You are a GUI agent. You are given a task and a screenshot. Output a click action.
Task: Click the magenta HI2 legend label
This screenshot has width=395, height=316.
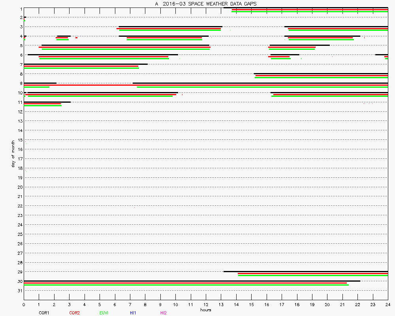pyautogui.click(x=164, y=313)
